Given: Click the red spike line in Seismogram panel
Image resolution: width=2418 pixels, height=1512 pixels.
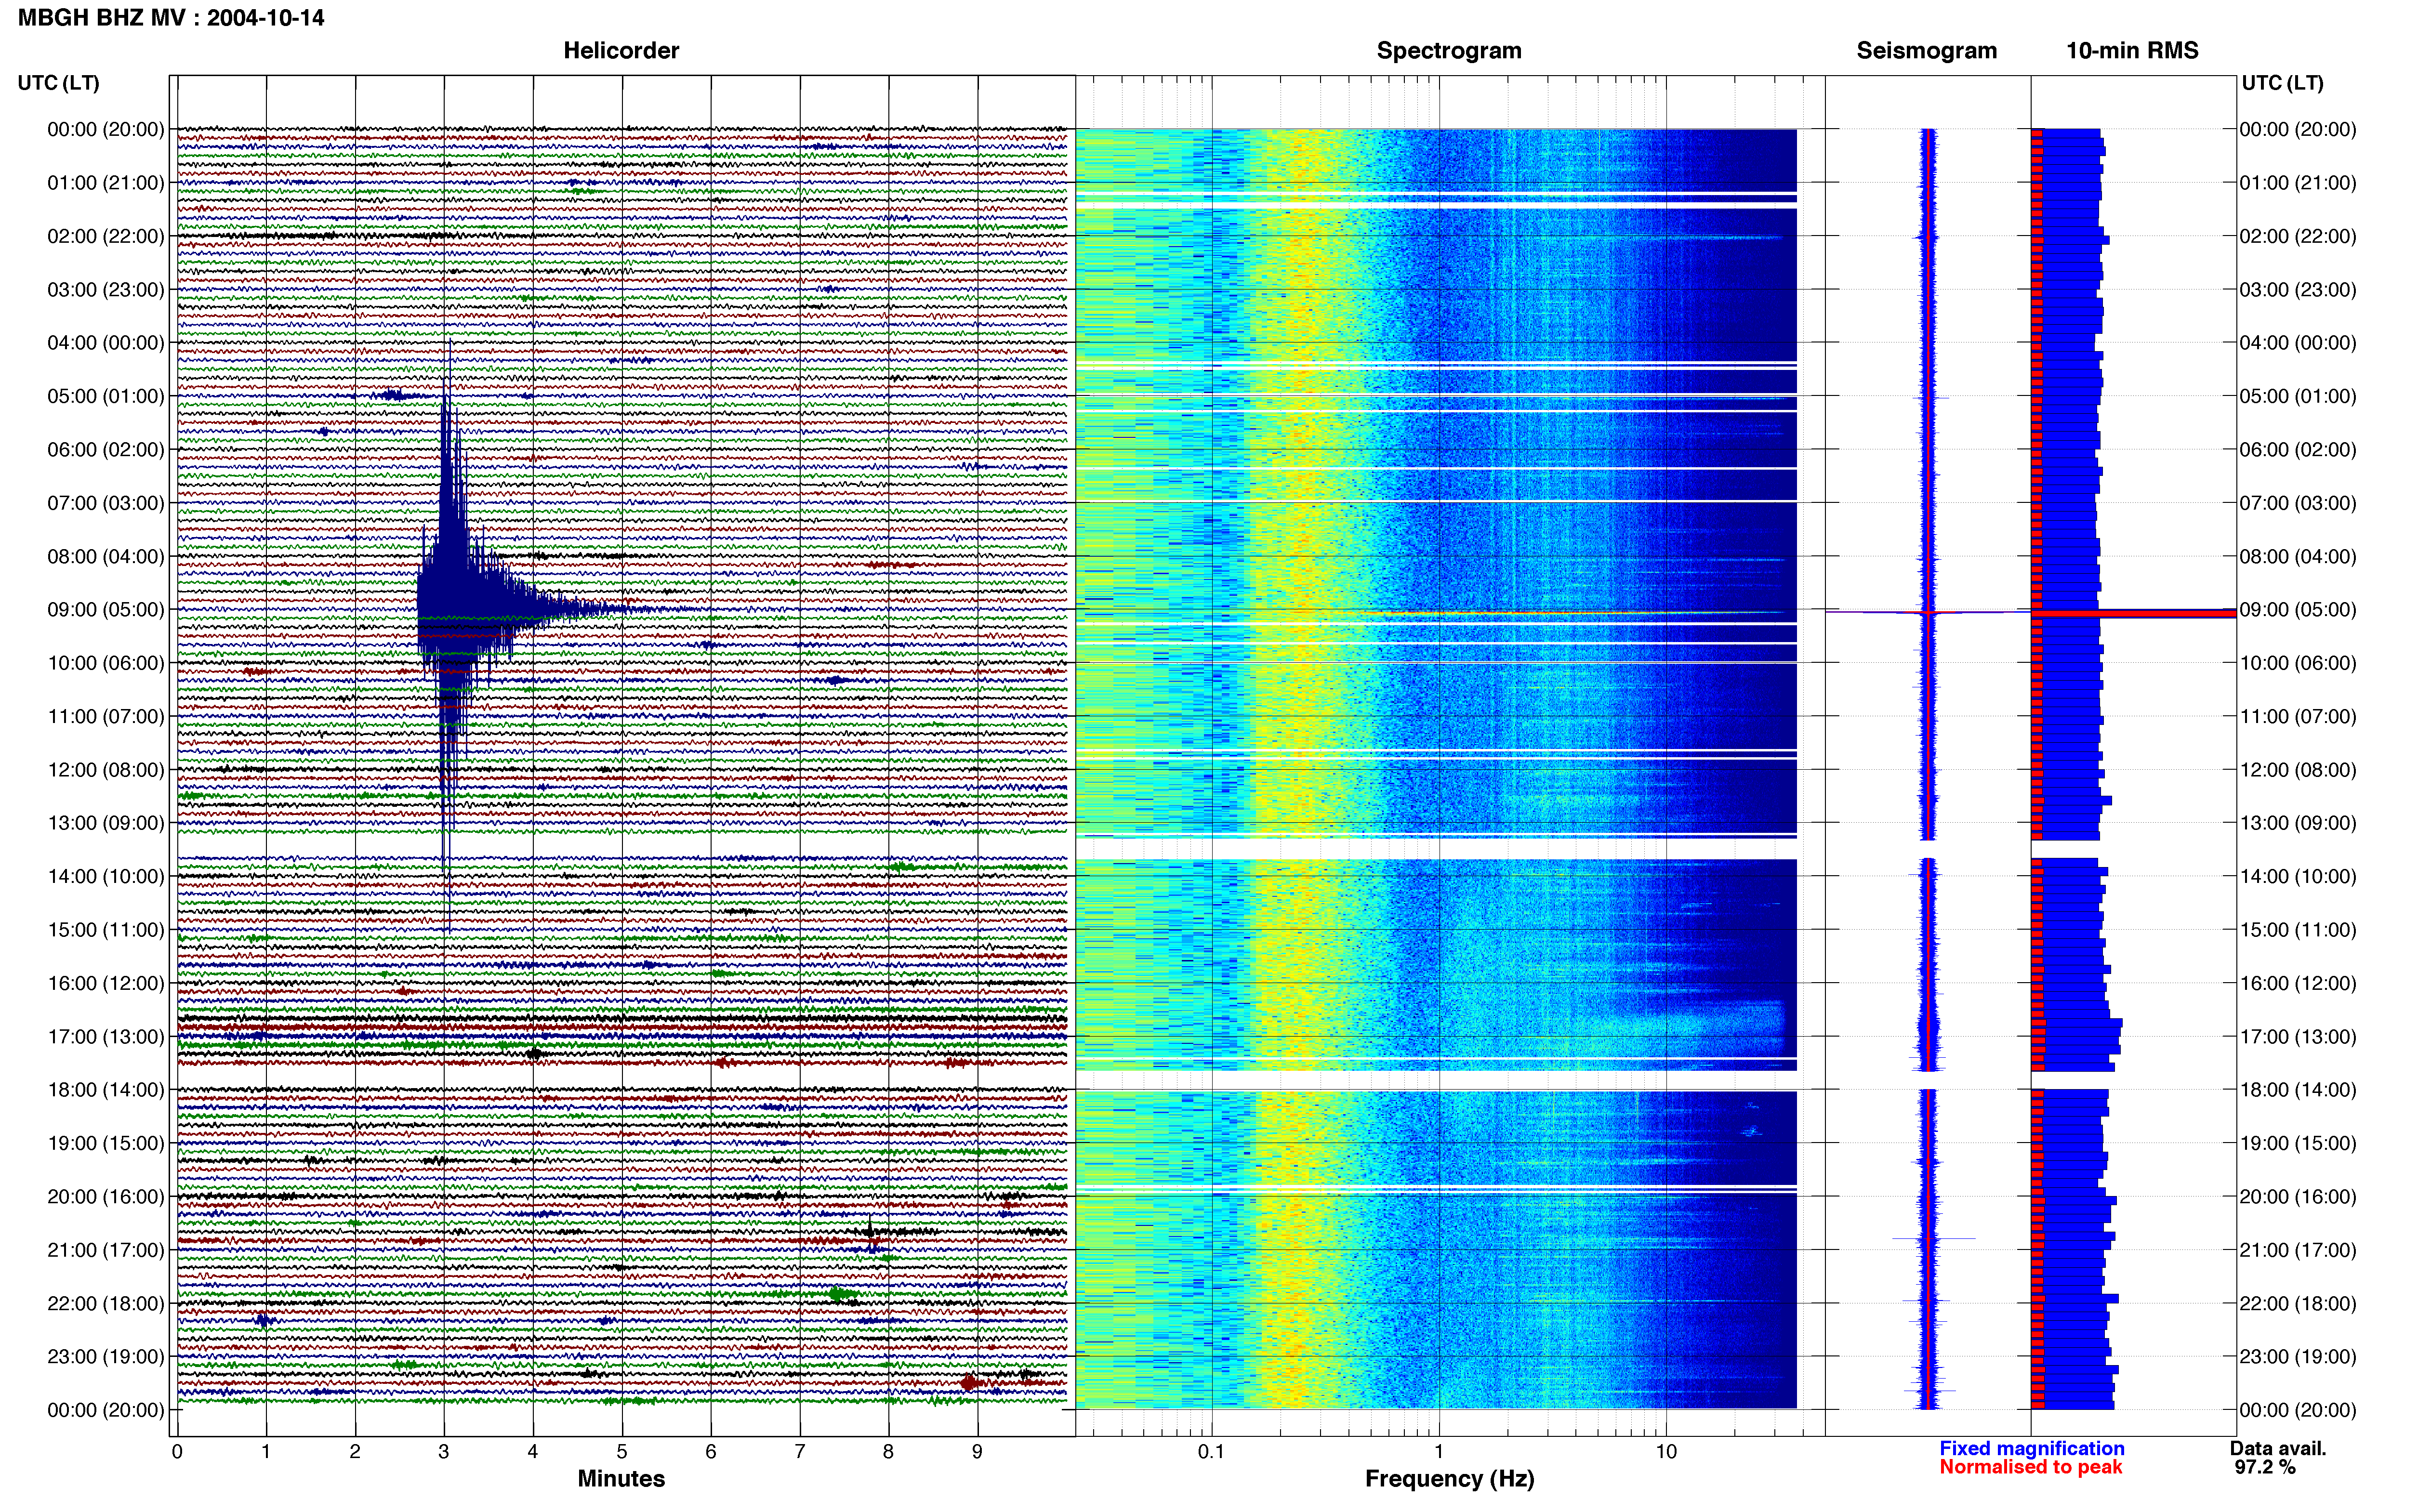Looking at the screenshot, I should pyautogui.click(x=1927, y=612).
